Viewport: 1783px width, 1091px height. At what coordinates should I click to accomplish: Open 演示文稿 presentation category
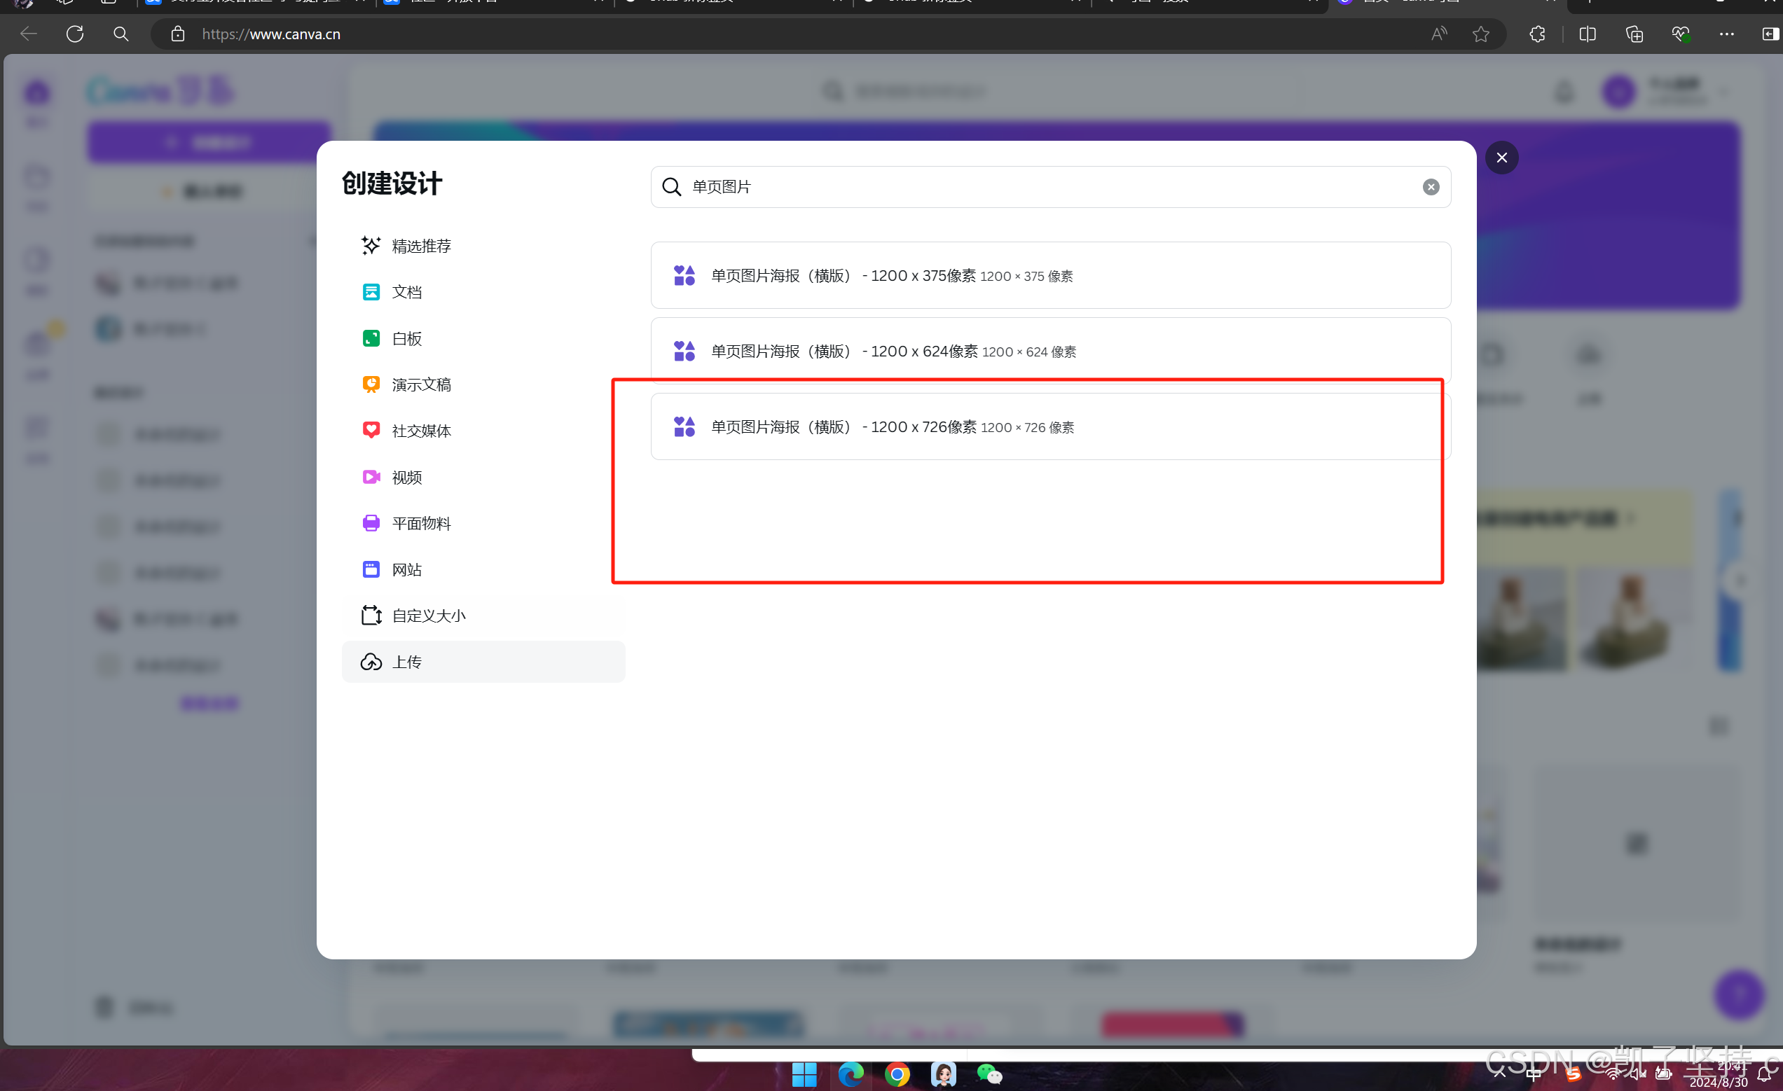[421, 385]
